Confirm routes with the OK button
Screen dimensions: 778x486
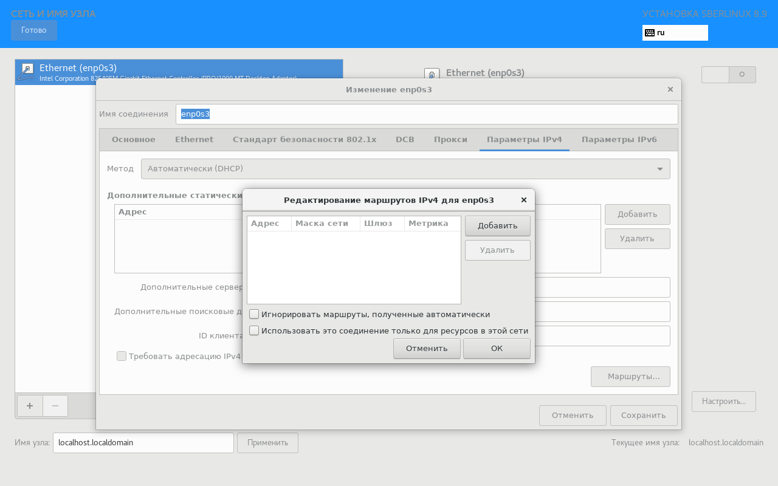pos(497,349)
